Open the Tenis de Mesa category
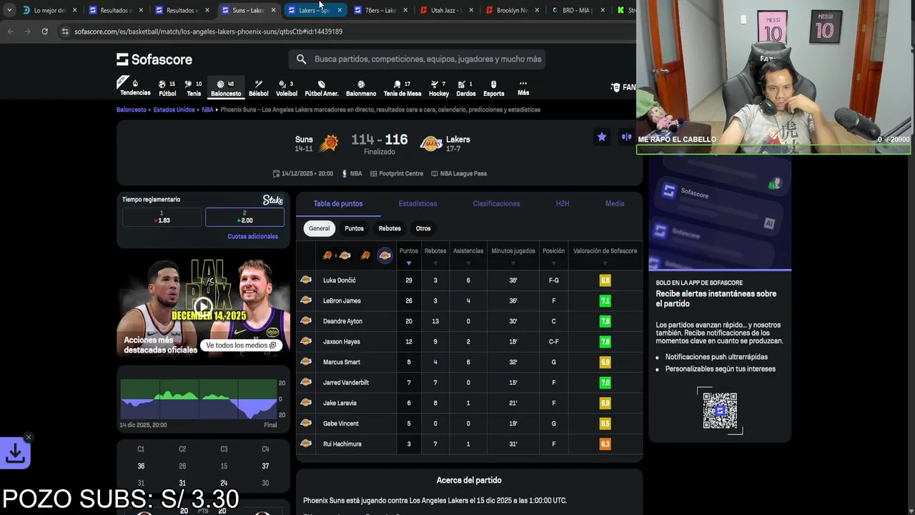Viewport: 915px width, 515px height. pyautogui.click(x=402, y=88)
